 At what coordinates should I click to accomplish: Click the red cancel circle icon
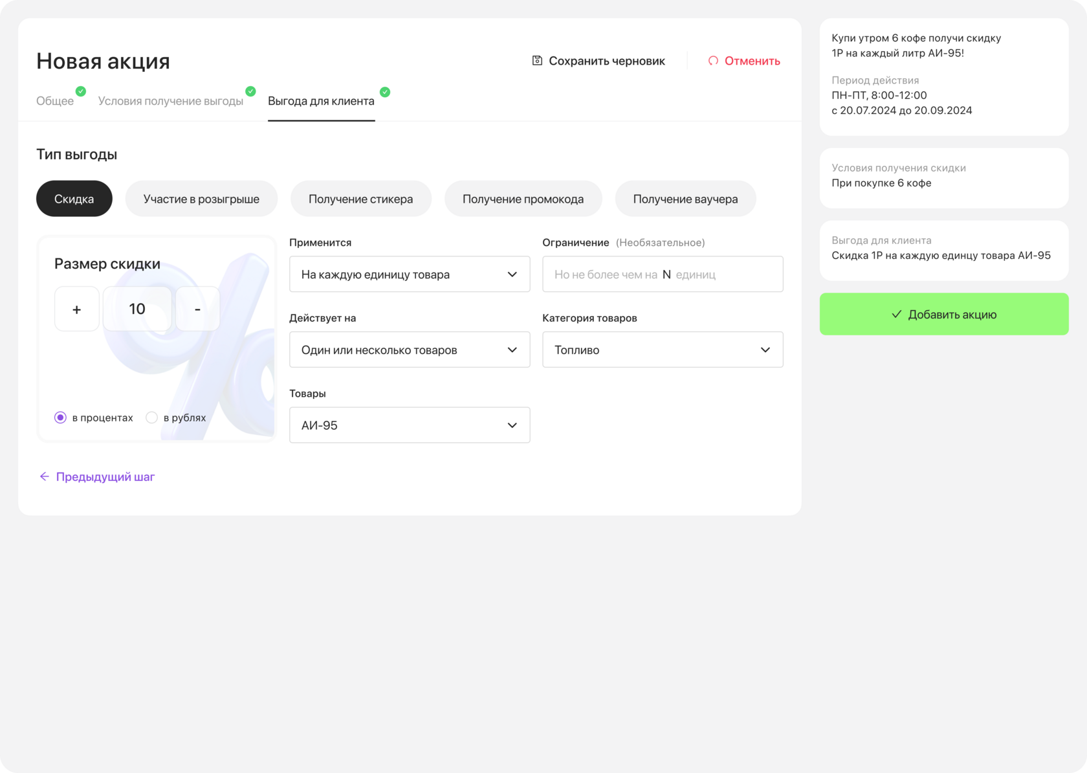tap(713, 61)
